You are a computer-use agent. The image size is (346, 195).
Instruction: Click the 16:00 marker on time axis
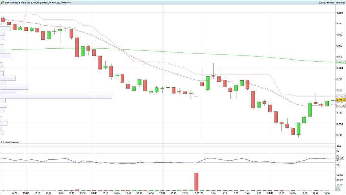tap(94, 193)
